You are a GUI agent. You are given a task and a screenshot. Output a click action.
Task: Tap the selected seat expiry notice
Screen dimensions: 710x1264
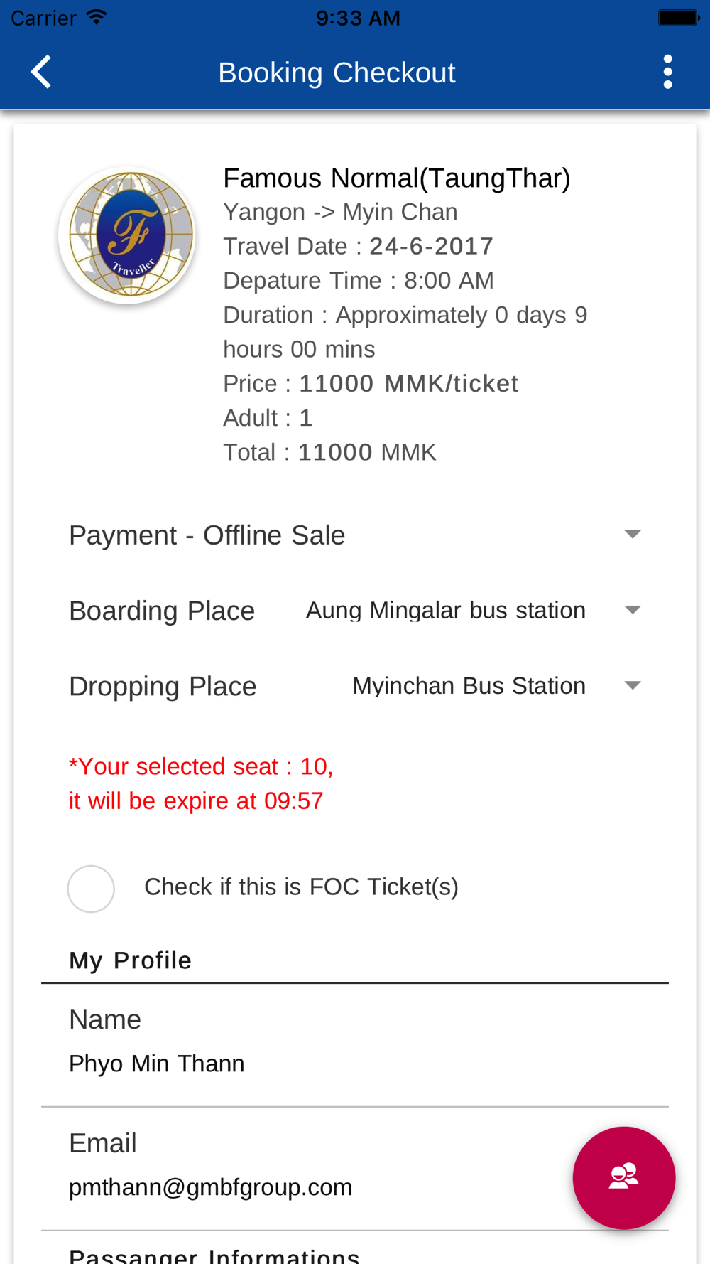[201, 783]
